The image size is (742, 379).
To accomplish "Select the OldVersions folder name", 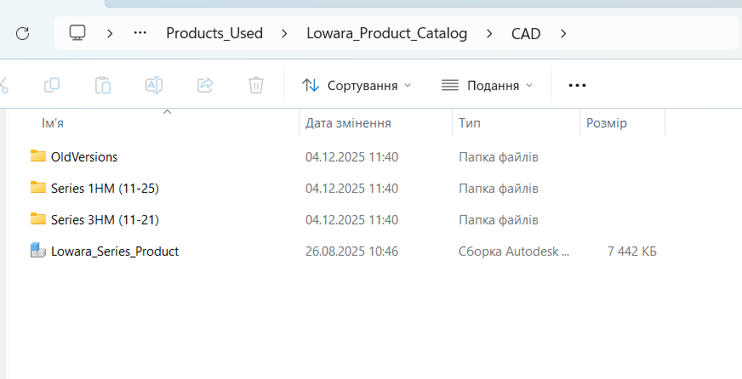I will (84, 157).
